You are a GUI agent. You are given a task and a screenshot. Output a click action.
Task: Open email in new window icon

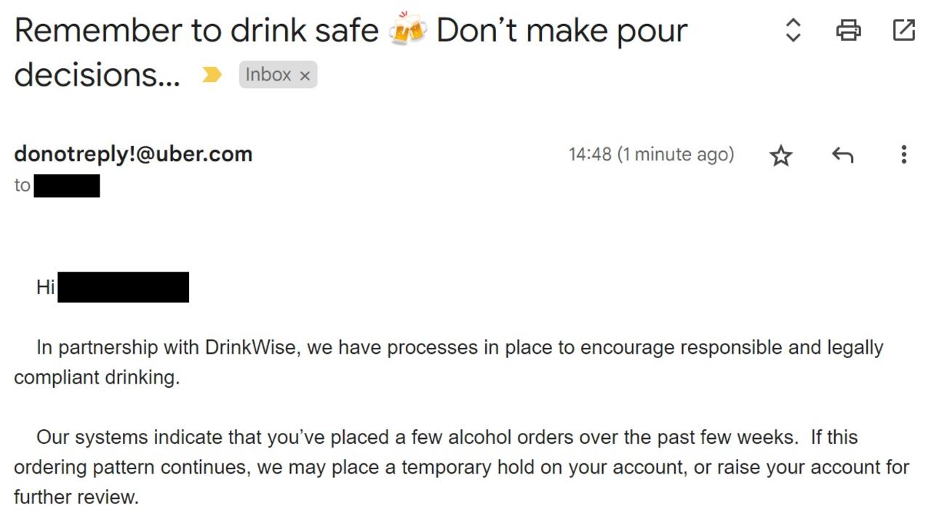903,30
